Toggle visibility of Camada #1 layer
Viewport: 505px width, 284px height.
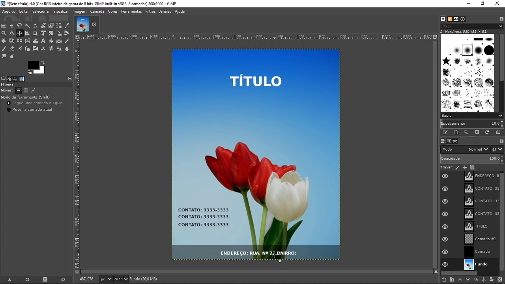coord(445,239)
